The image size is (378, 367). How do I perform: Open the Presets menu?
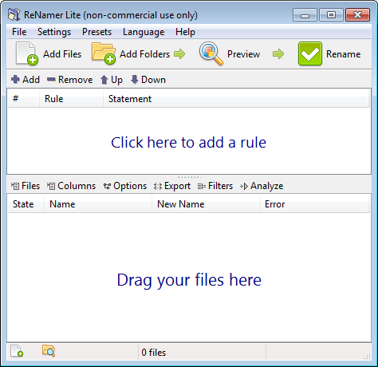pos(96,32)
